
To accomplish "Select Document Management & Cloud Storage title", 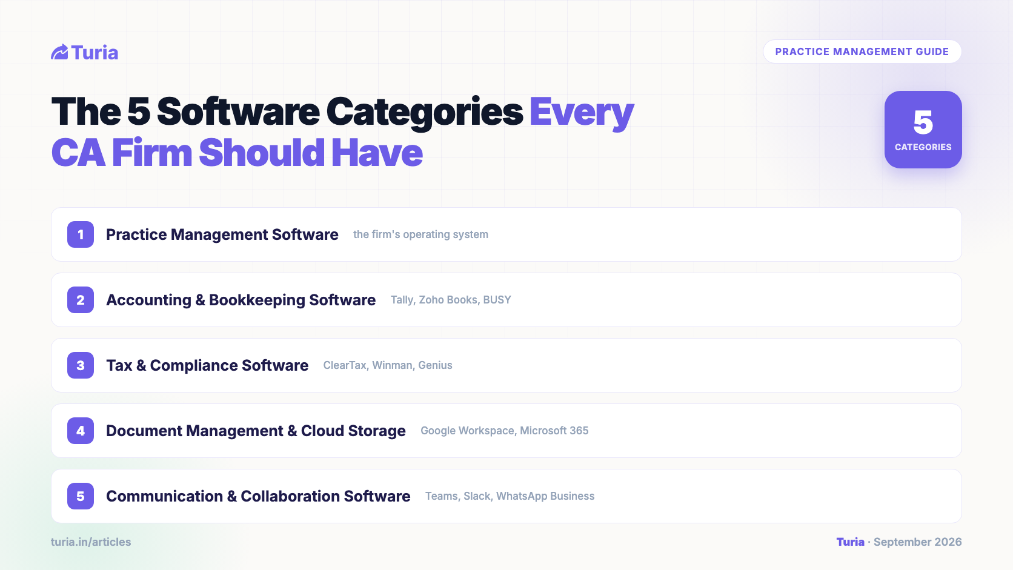I will click(x=256, y=431).
